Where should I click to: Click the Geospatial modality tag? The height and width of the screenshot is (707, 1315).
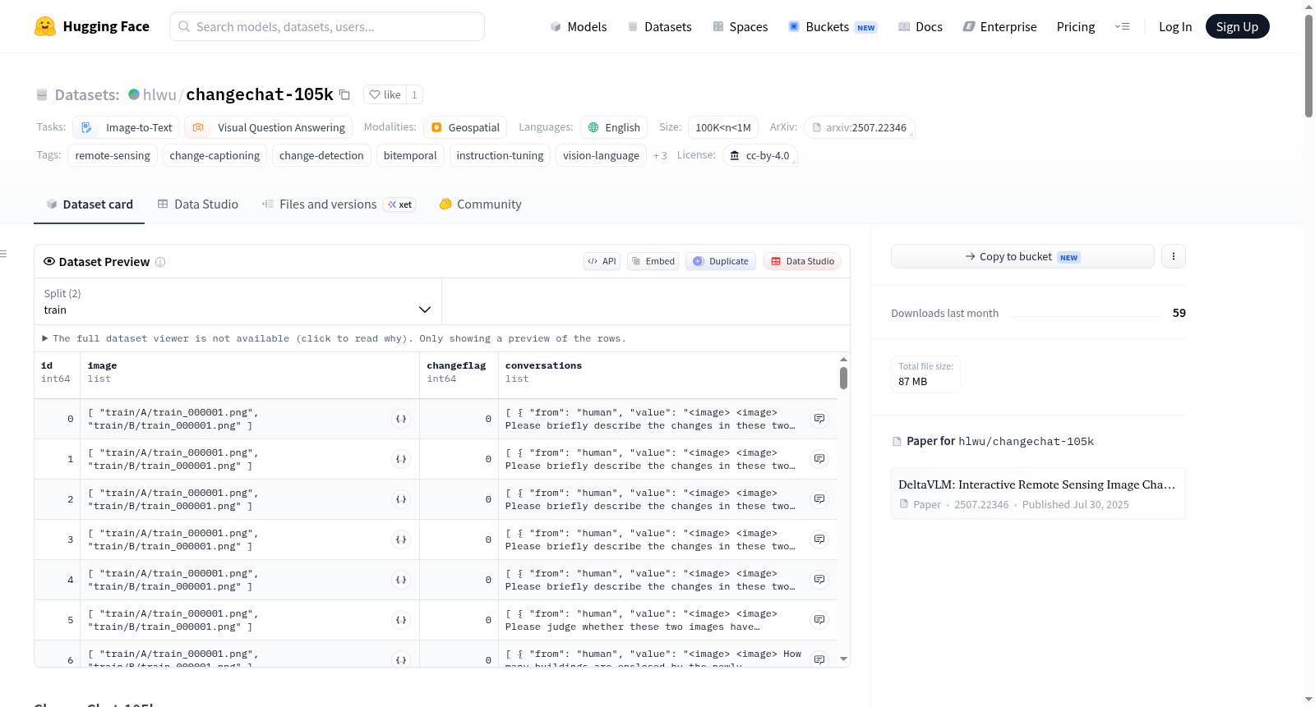pyautogui.click(x=465, y=127)
